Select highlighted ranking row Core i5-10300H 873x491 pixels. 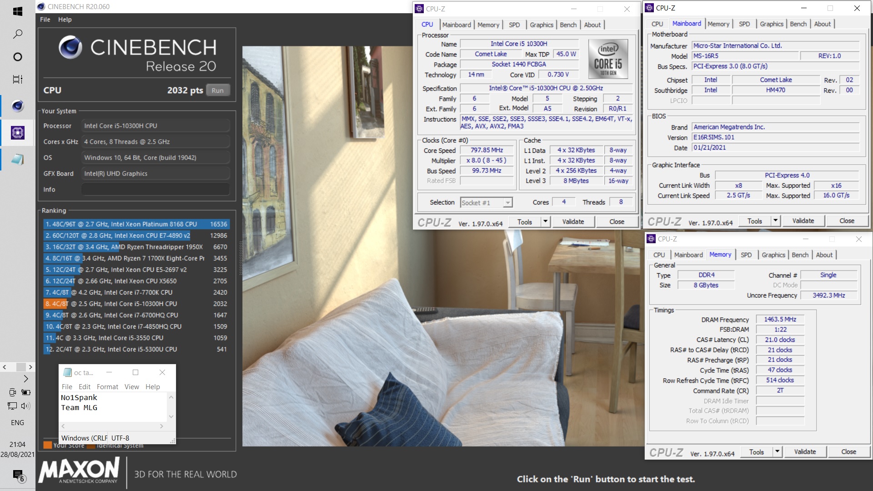136,304
